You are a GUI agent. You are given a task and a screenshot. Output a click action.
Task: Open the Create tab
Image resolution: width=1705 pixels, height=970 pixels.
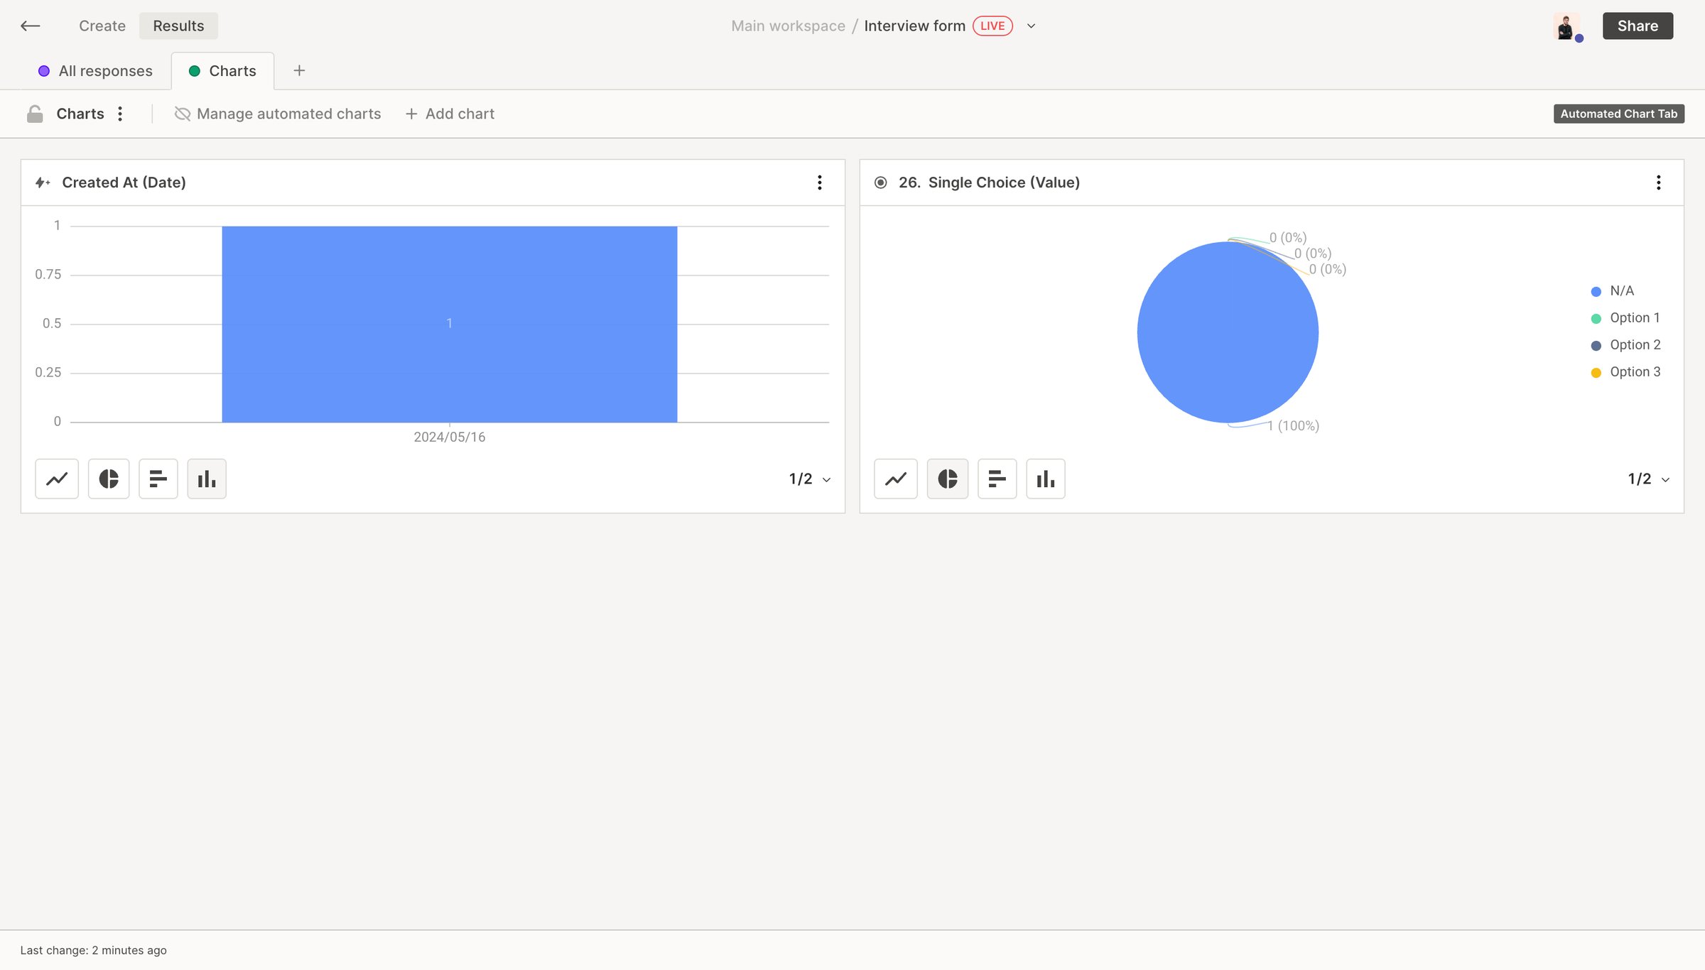[x=102, y=26]
